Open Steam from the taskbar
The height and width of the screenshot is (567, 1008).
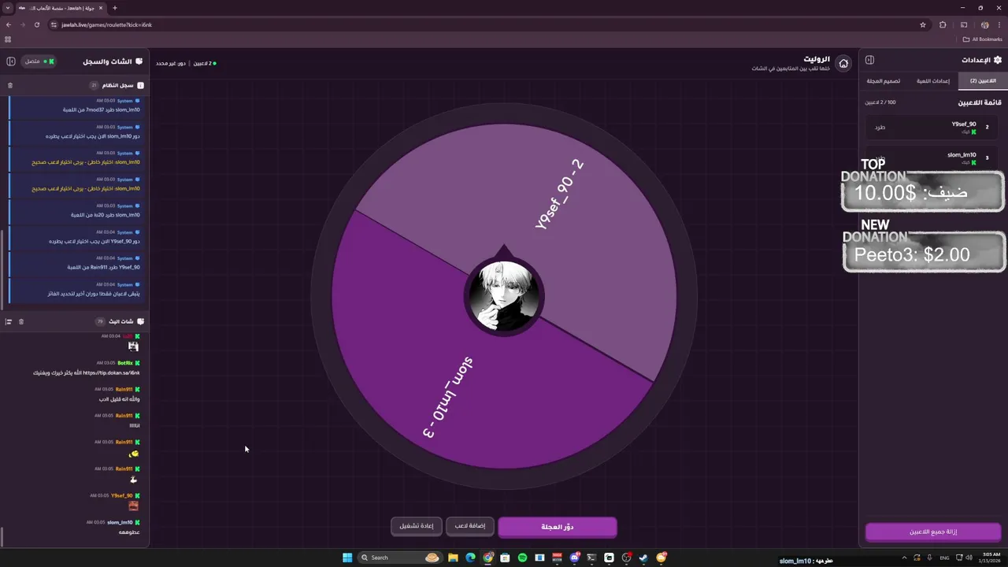643,558
